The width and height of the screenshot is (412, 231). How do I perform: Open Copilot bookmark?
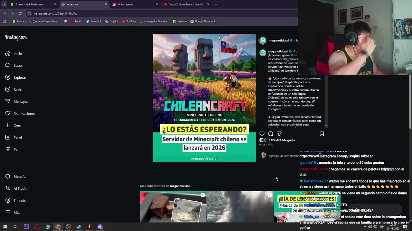pos(111,21)
